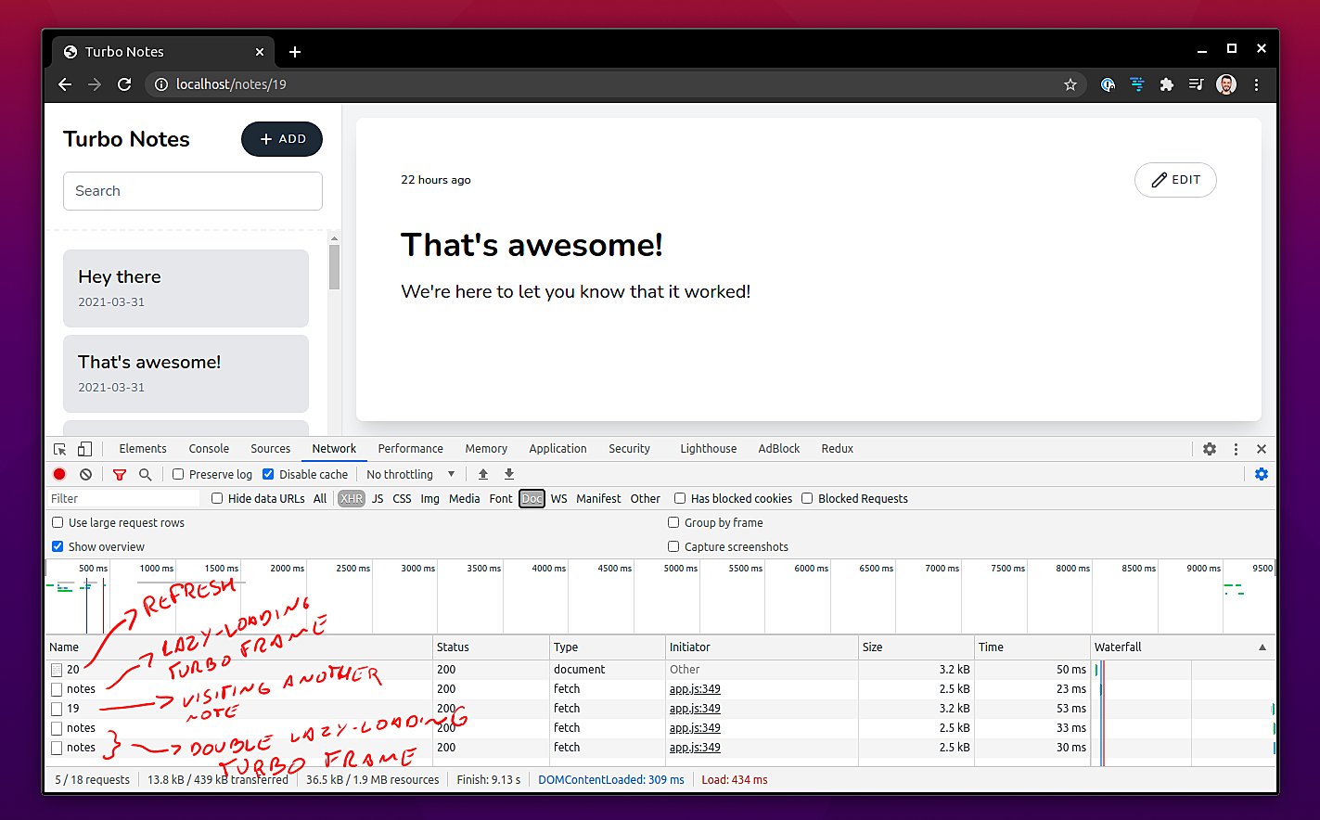Enable Use large request rows
The height and width of the screenshot is (820, 1320).
(58, 522)
